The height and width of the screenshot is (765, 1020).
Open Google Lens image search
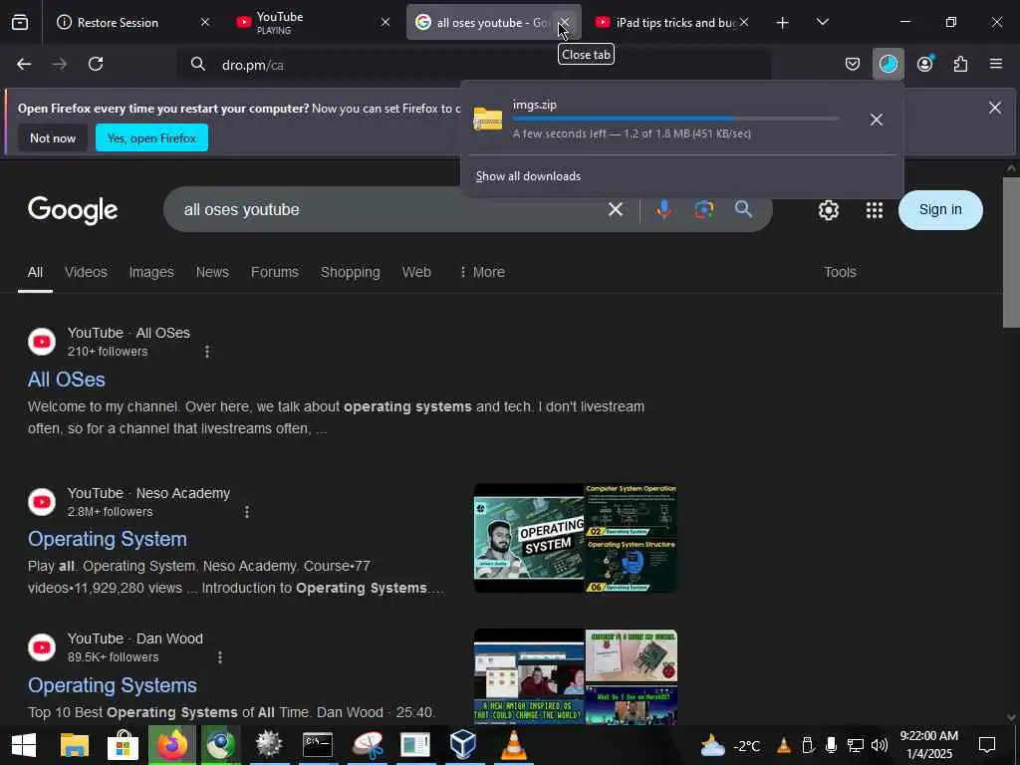coord(704,209)
